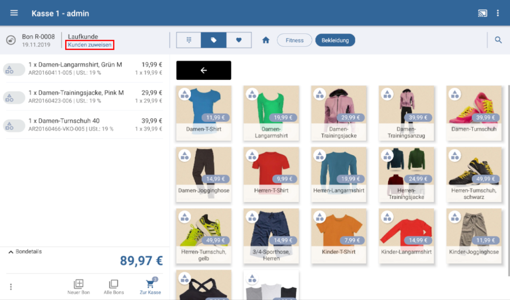This screenshot has width=510, height=300.
Task: Open product search via magnifier icon
Action: click(498, 40)
